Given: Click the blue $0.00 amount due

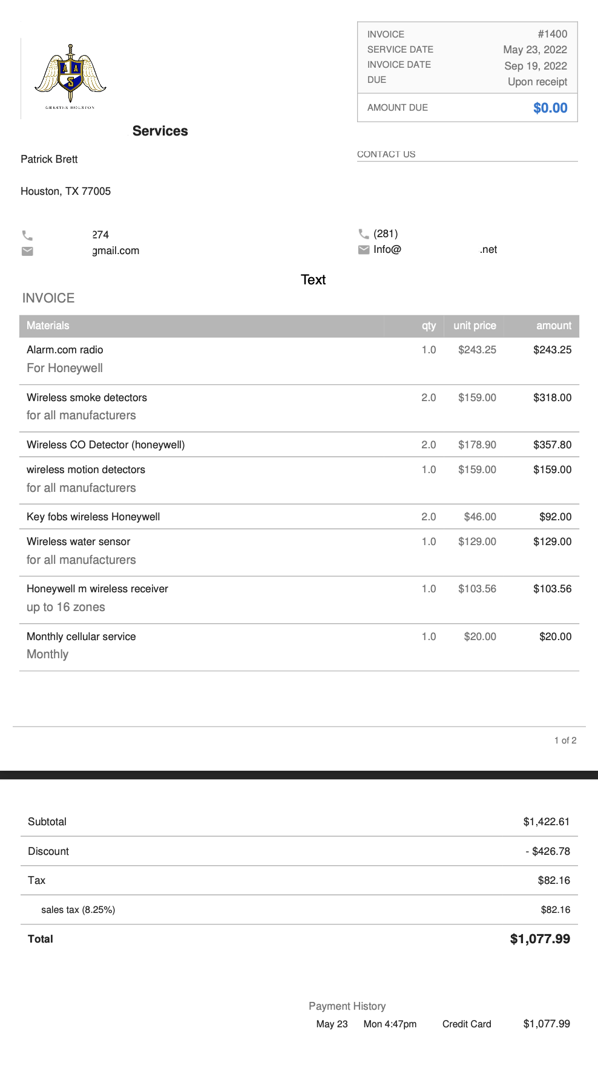Looking at the screenshot, I should pos(550,108).
